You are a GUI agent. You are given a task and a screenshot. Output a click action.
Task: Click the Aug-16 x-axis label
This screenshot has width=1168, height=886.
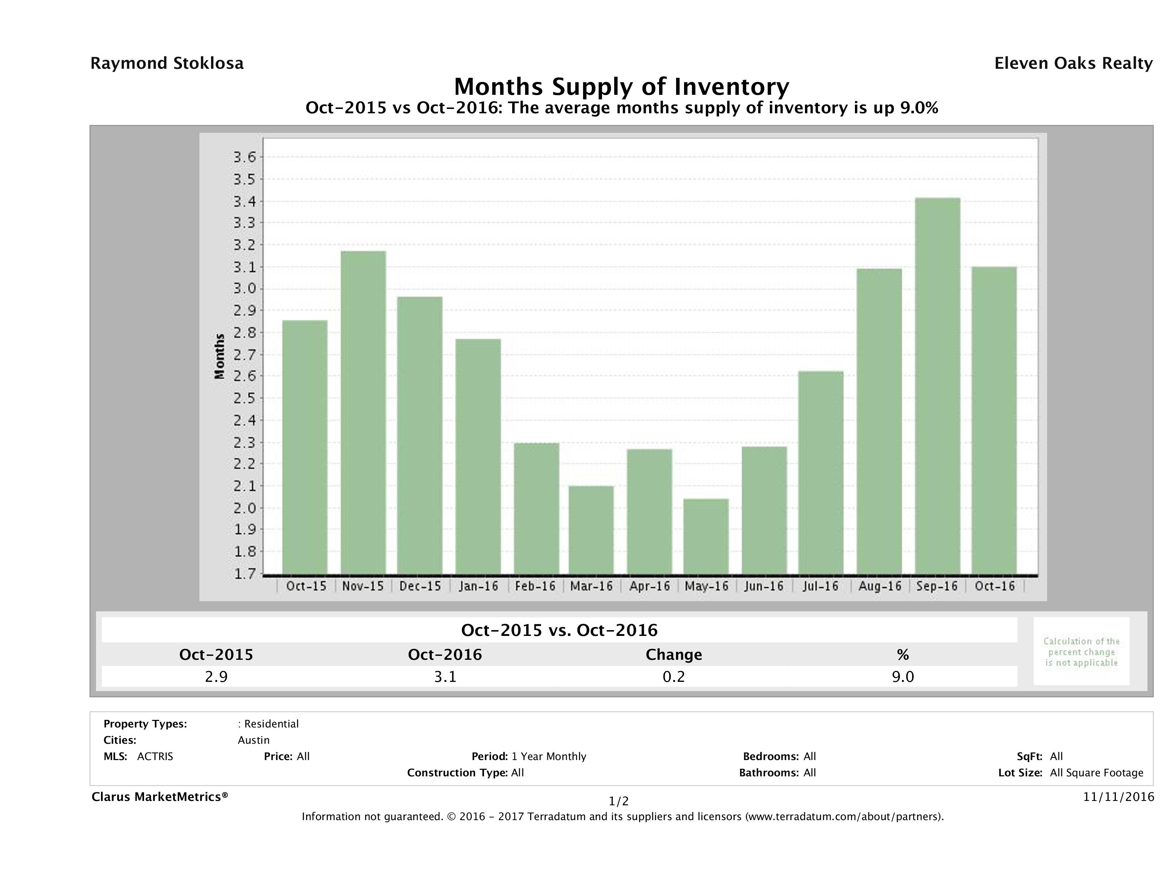[880, 586]
